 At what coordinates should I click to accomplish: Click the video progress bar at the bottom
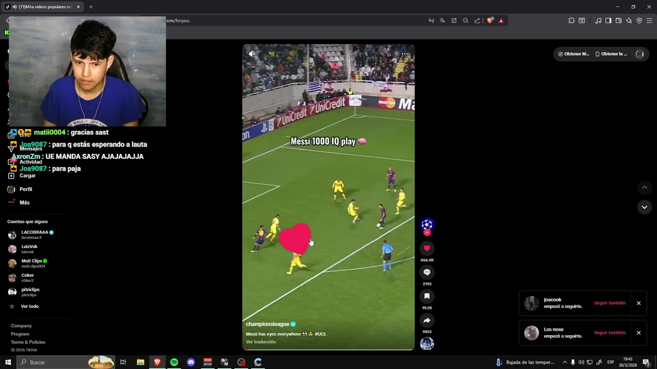(x=328, y=350)
